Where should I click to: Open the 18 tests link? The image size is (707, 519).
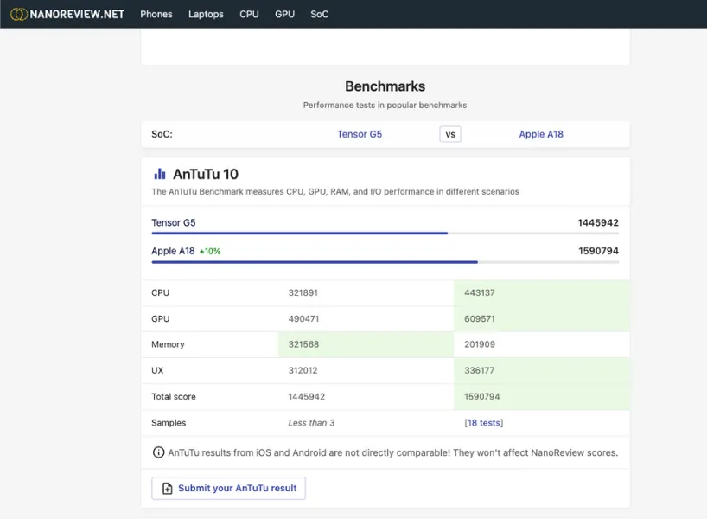tap(483, 423)
